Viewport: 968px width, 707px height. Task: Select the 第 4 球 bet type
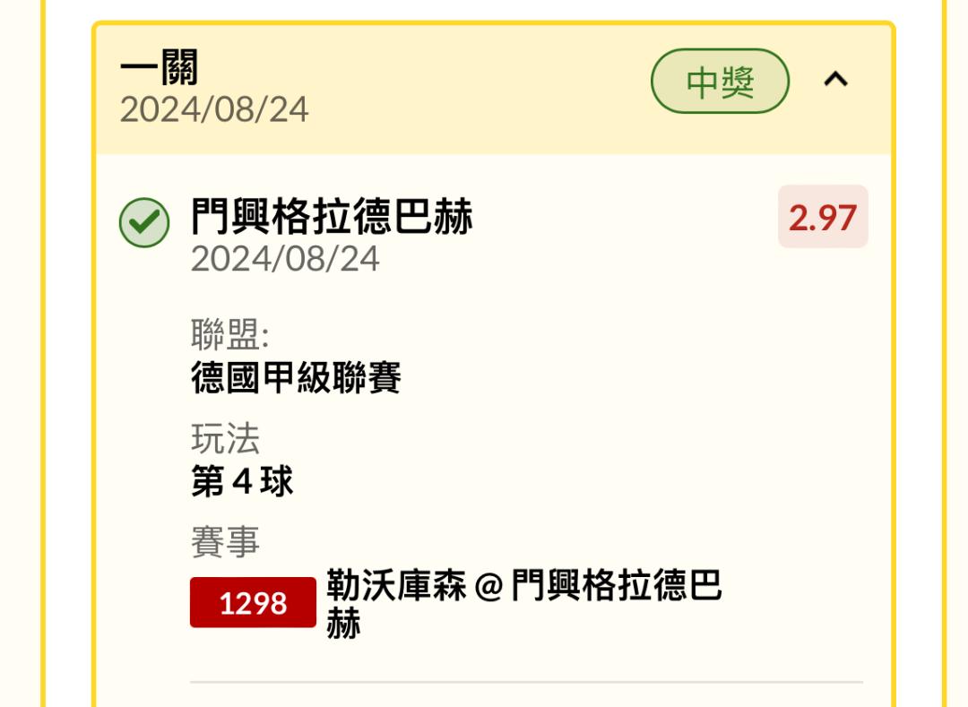click(x=242, y=482)
